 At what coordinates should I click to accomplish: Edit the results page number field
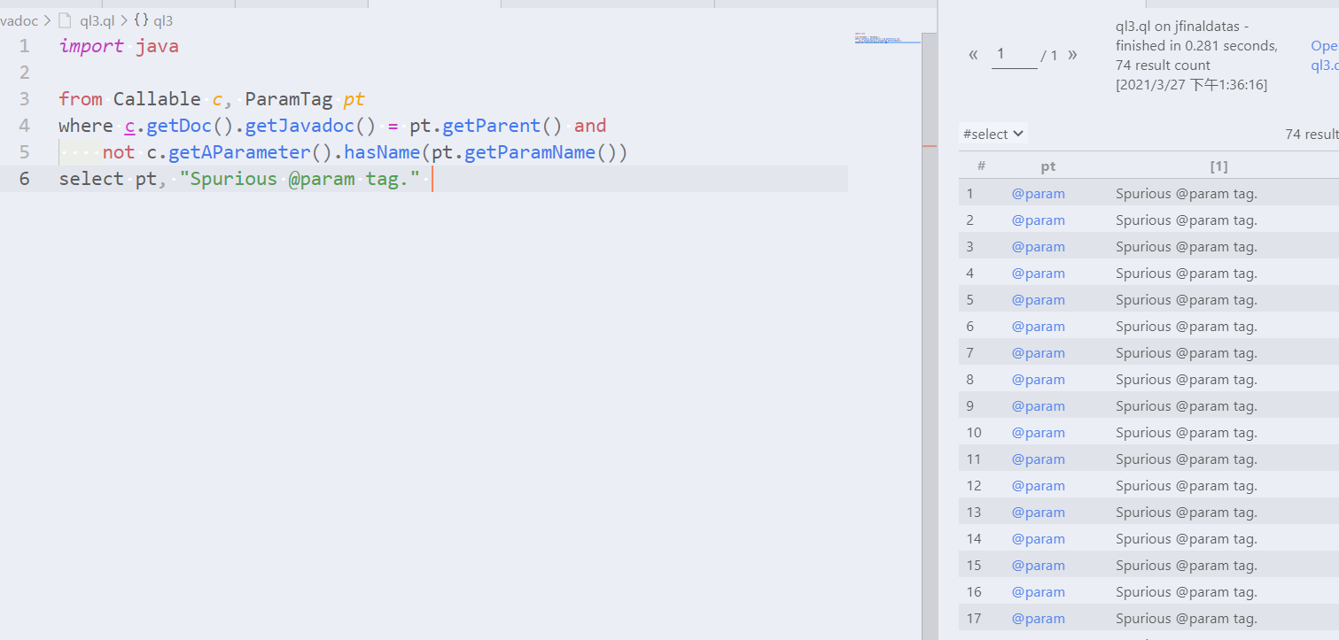tap(1014, 55)
